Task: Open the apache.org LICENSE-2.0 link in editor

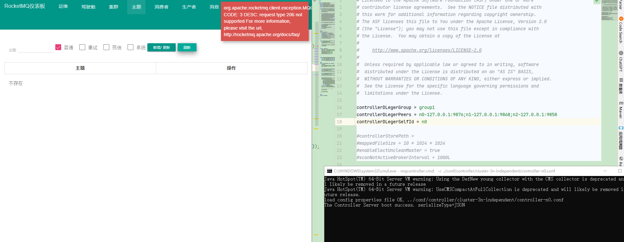Action: coord(427,50)
